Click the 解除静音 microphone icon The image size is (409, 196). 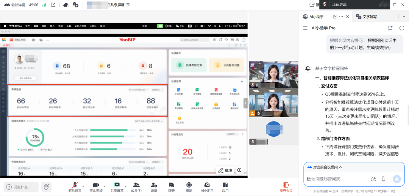click(76, 185)
